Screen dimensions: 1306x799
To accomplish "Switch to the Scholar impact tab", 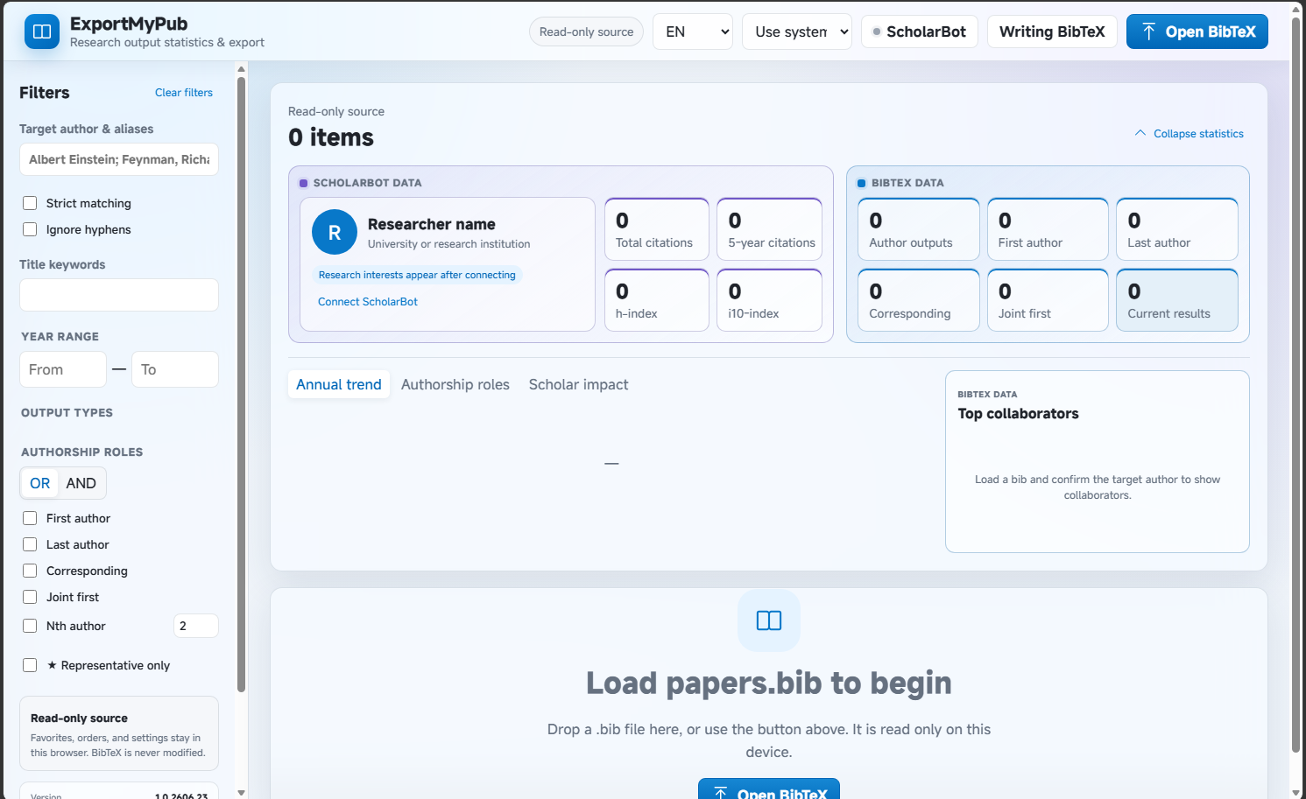I will [x=578, y=384].
